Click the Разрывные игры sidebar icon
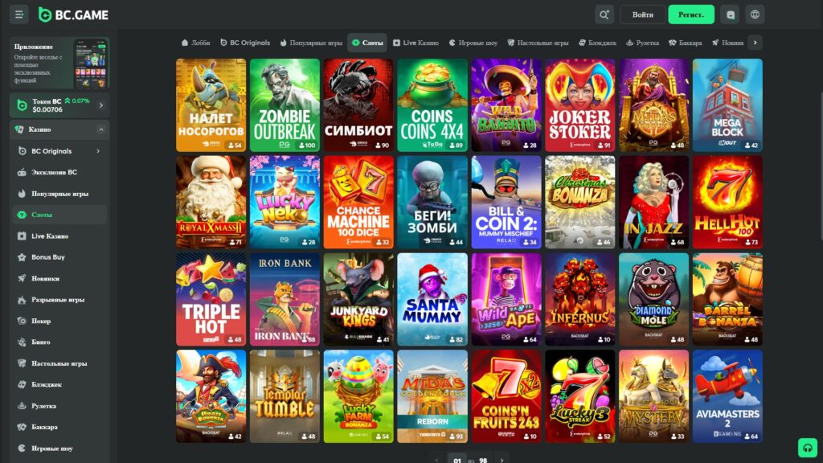This screenshot has width=823, height=463. pyautogui.click(x=22, y=300)
